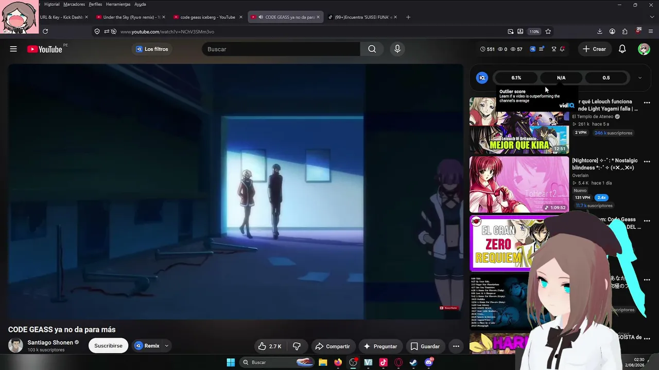This screenshot has width=659, height=370.
Task: Open the YouTube guide hamburger menu
Action: [x=13, y=49]
